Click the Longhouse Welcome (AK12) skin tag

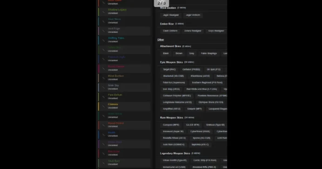click(177, 102)
